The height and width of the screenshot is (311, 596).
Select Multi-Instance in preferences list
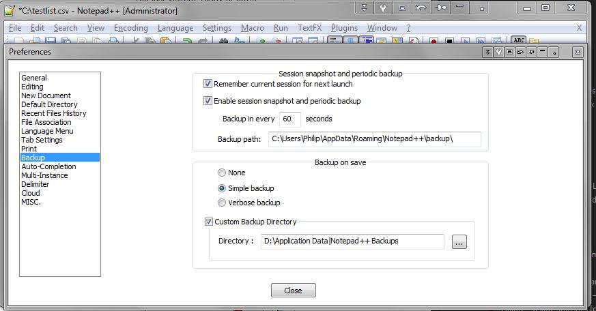pyautogui.click(x=44, y=175)
